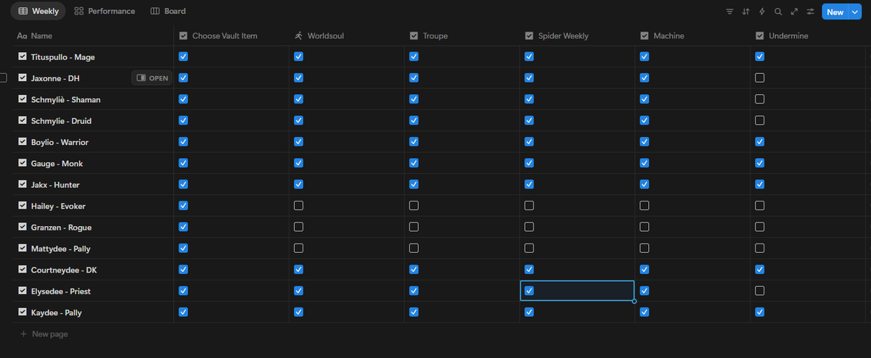Screen dimensions: 871x358
Task: Switch to the Performance view tab
Action: 105,12
